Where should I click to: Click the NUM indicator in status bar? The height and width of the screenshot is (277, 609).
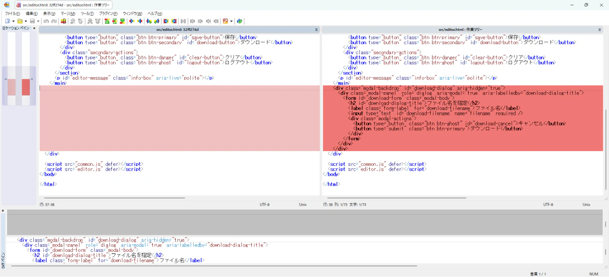pos(594,274)
